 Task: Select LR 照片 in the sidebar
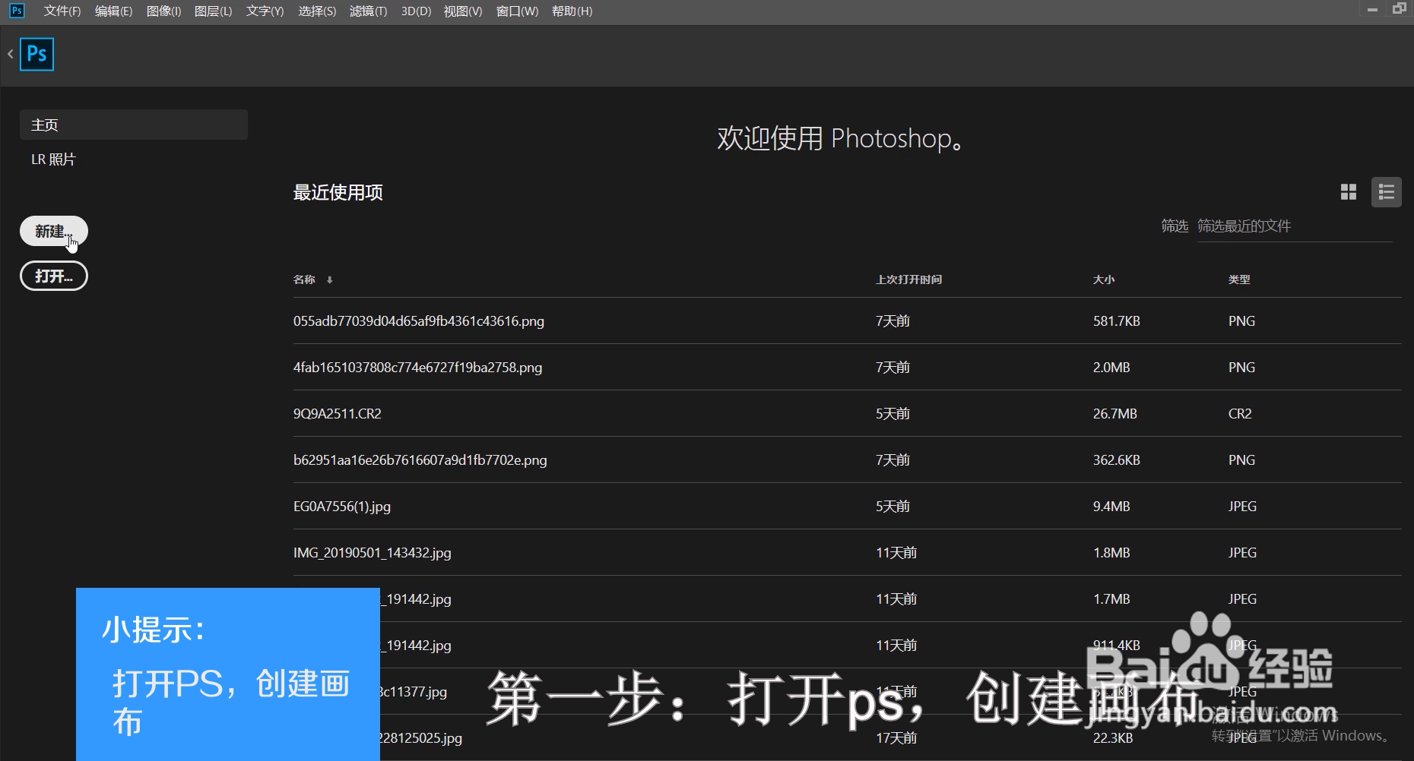click(53, 159)
